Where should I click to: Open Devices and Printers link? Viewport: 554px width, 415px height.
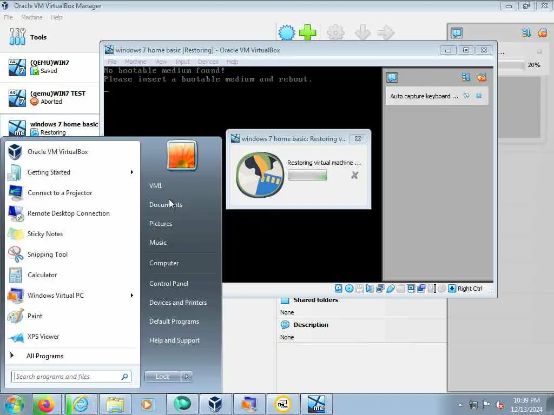(x=177, y=303)
